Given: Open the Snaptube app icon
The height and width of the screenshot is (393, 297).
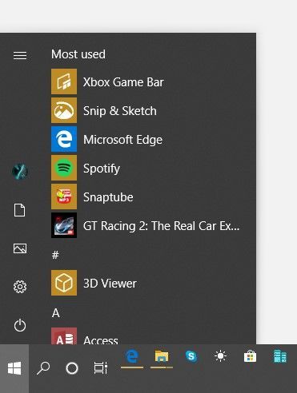Looking at the screenshot, I should click(64, 196).
